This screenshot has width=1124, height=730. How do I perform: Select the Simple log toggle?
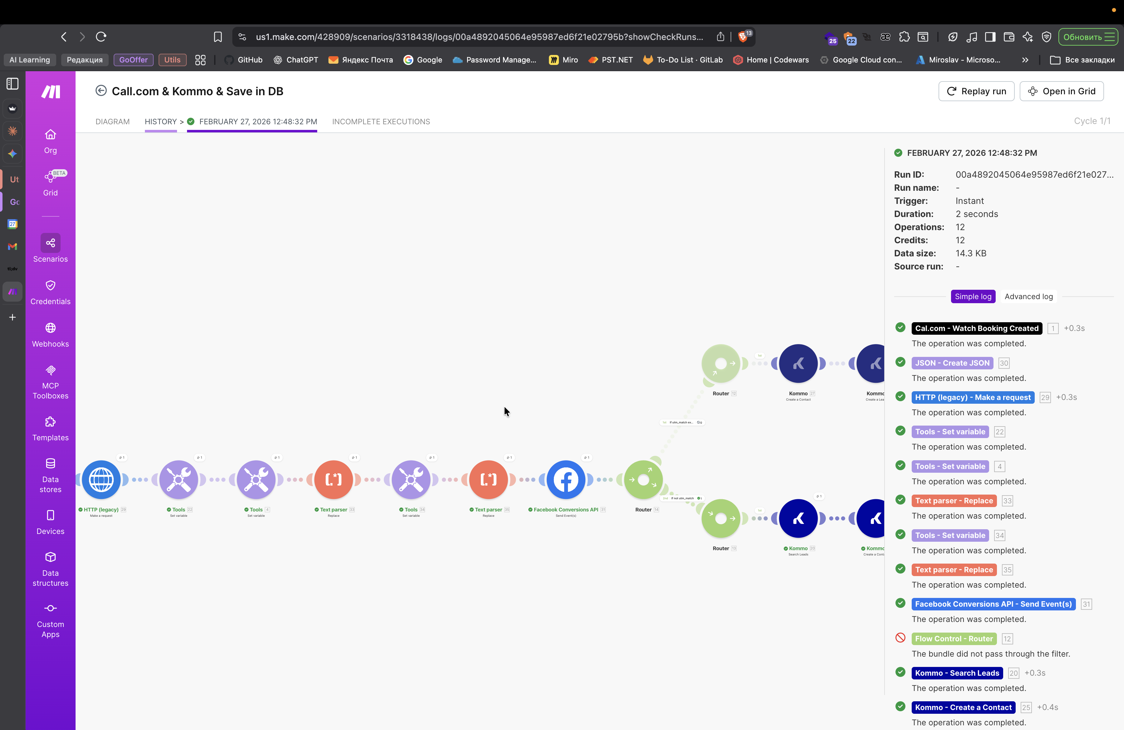[x=972, y=297]
